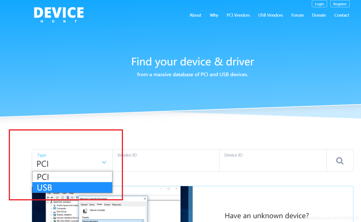Open the Donate link
The height and width of the screenshot is (222, 361).
point(319,15)
